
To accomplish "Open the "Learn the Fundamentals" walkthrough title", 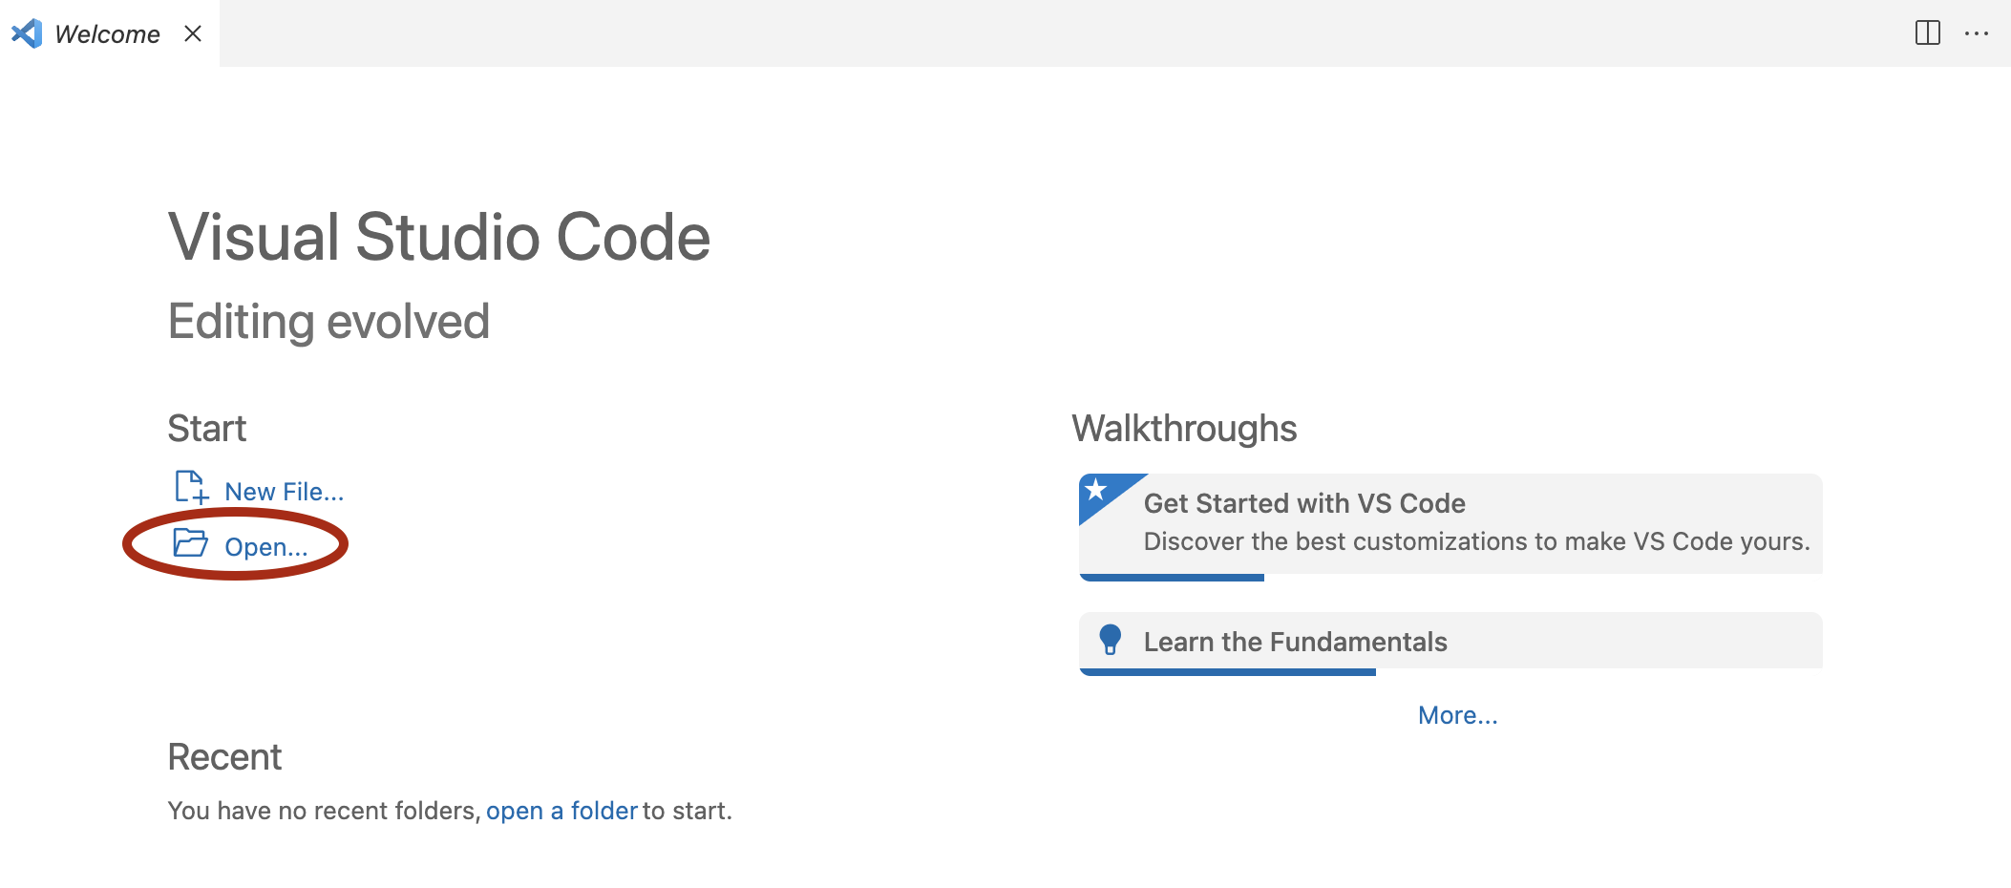I will (x=1295, y=642).
